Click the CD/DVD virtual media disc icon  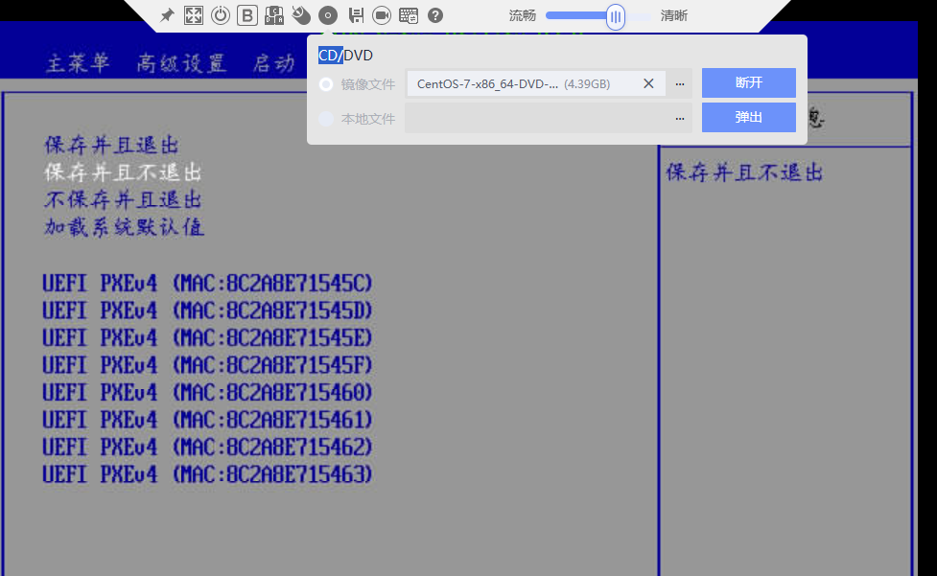(328, 15)
